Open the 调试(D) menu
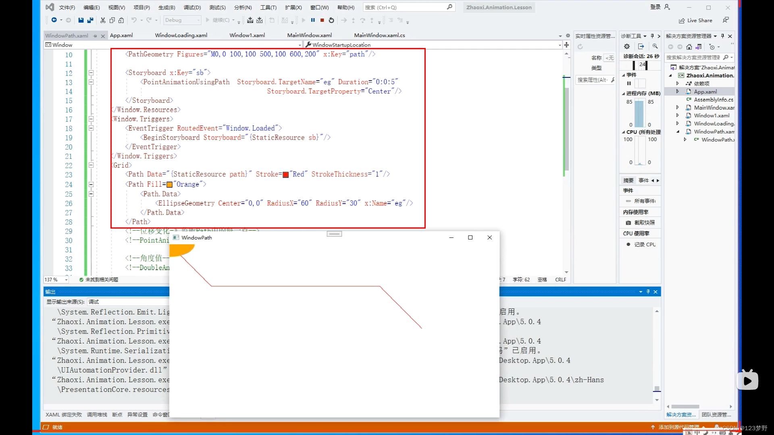The image size is (774, 435). click(x=192, y=7)
